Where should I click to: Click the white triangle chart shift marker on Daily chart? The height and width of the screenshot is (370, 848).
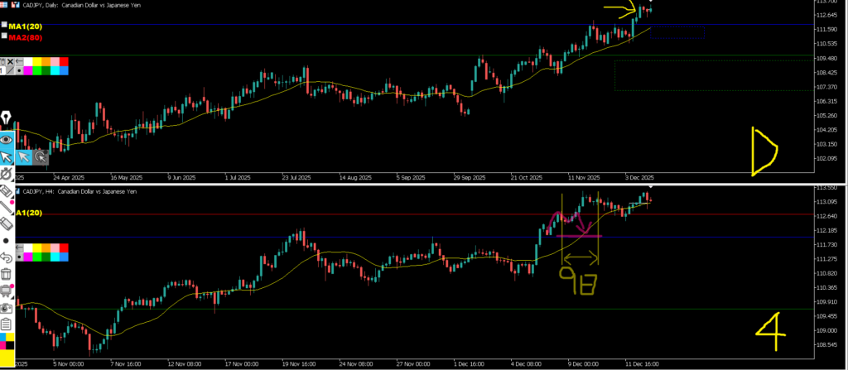(x=651, y=2)
